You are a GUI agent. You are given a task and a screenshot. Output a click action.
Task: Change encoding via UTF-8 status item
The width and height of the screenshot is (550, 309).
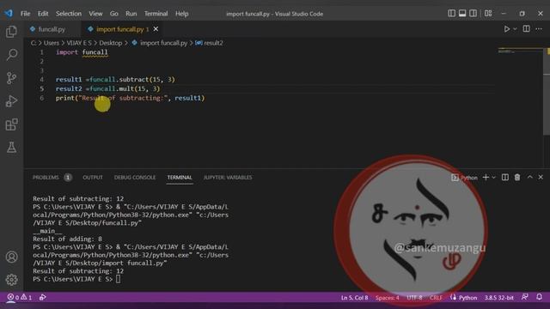(x=414, y=298)
